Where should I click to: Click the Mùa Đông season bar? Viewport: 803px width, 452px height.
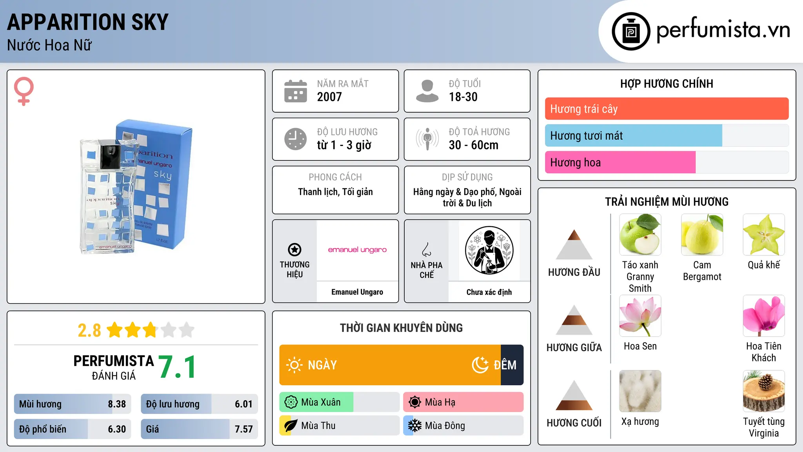click(x=463, y=426)
